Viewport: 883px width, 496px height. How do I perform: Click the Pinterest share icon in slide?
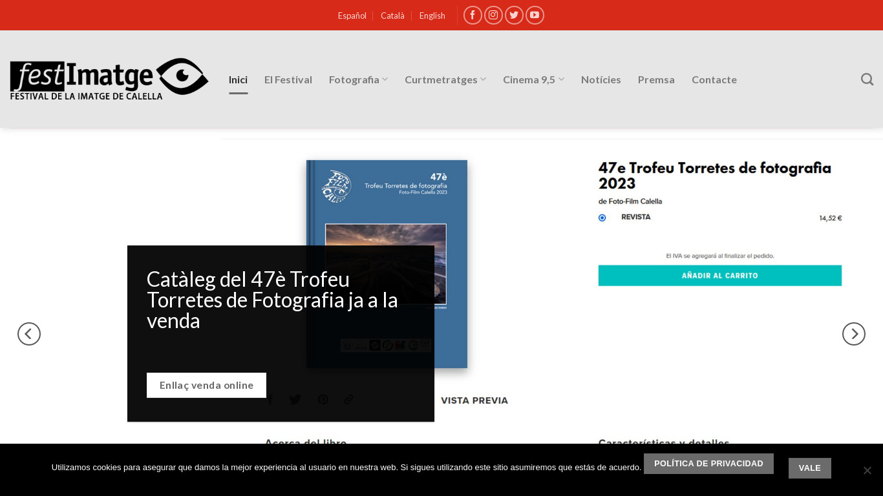pos(323,400)
